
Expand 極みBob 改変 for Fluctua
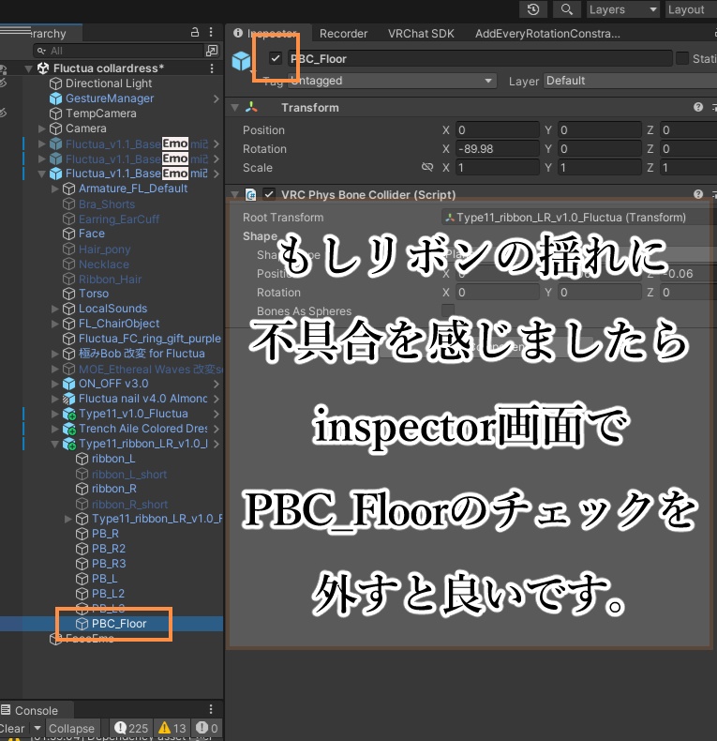pyautogui.click(x=54, y=354)
